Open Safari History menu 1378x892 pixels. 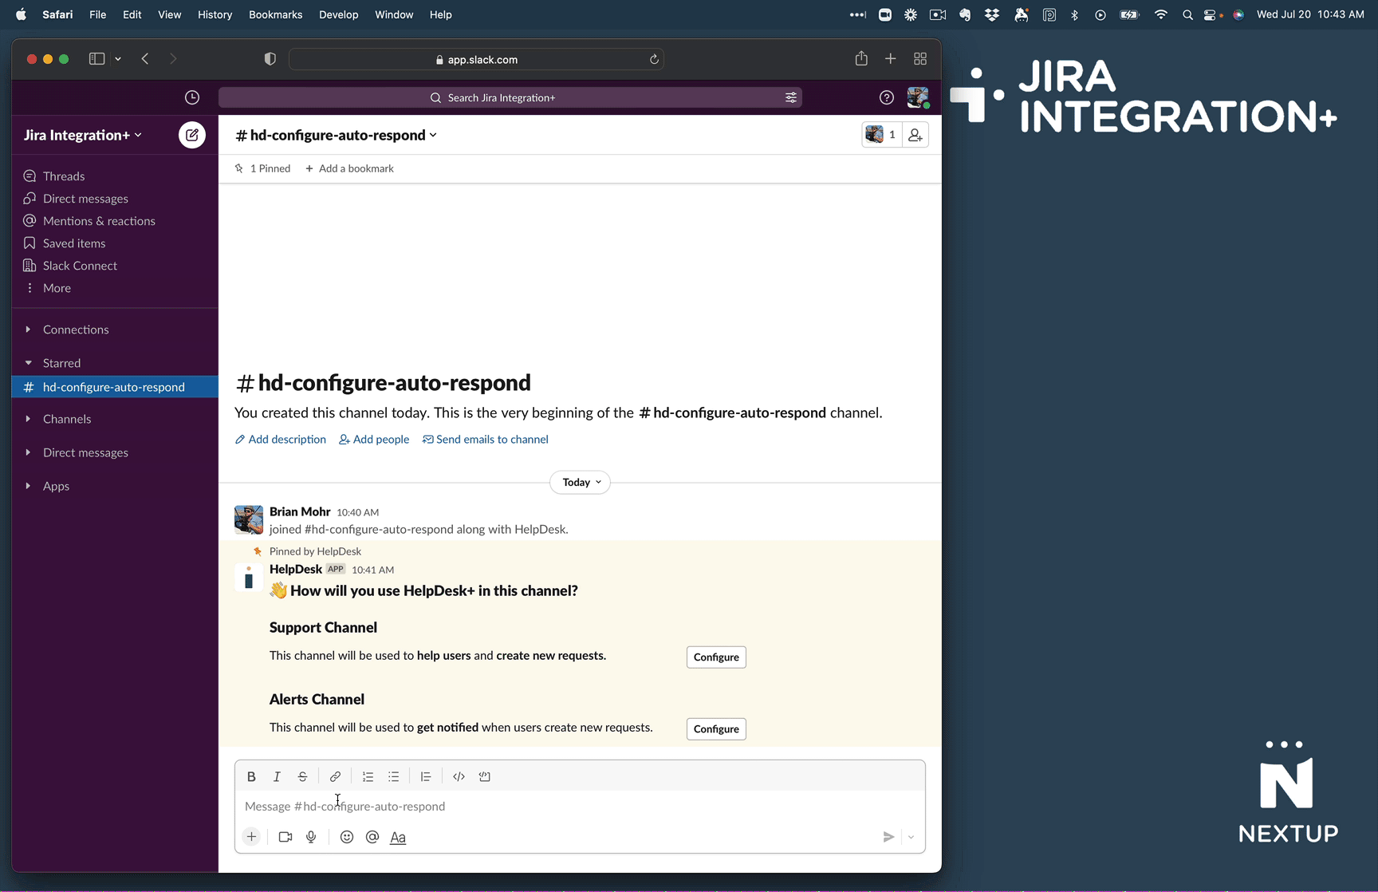click(215, 14)
